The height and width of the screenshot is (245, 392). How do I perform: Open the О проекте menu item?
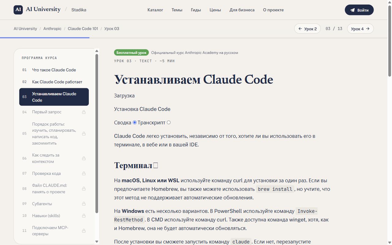[x=273, y=10]
